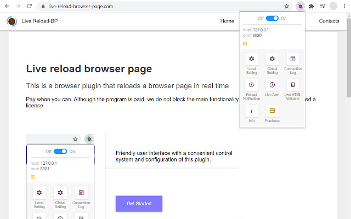Click orange grid icon in the demo image
The height and width of the screenshot is (219, 351).
[x=32, y=177]
